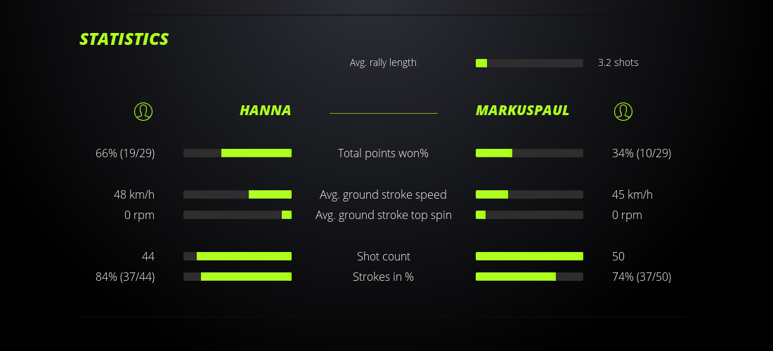Click Hanna's strokes in percentage bar

point(238,277)
